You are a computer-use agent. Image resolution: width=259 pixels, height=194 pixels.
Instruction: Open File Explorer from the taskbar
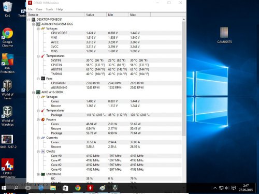(x=53, y=188)
